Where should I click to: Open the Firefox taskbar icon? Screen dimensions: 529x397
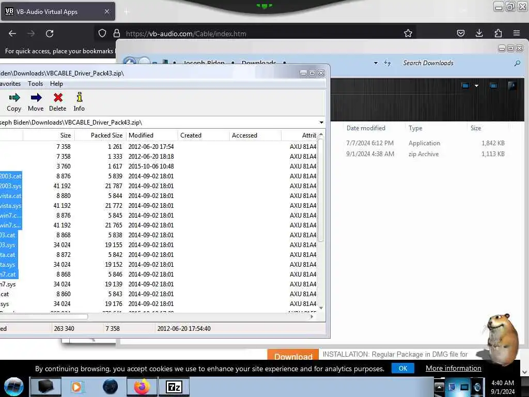pyautogui.click(x=142, y=387)
